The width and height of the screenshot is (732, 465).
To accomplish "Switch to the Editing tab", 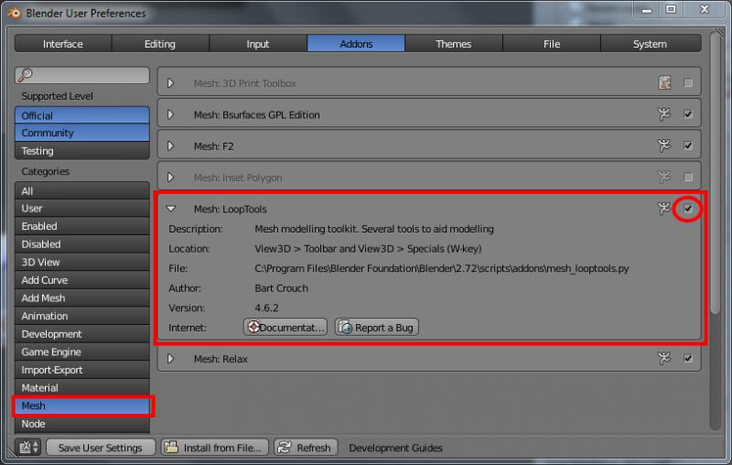I will 160,43.
